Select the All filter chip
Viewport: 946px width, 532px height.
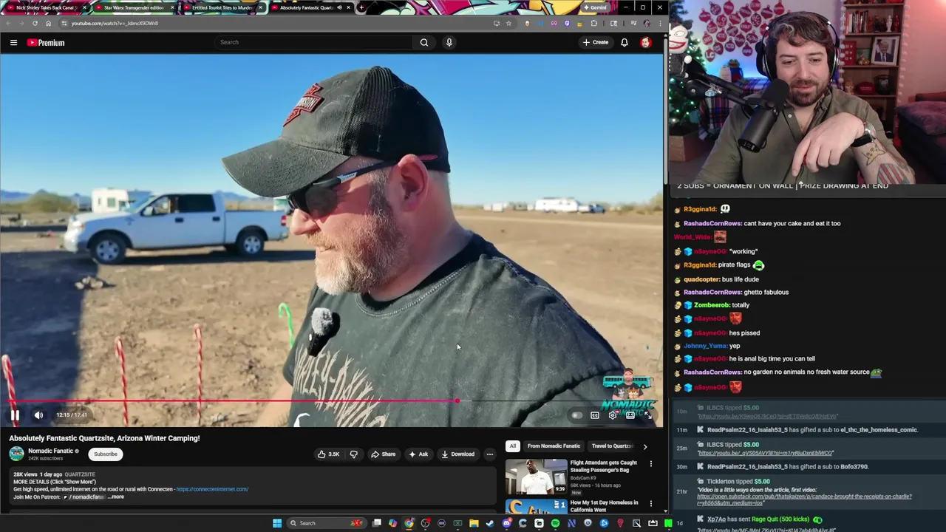(512, 446)
